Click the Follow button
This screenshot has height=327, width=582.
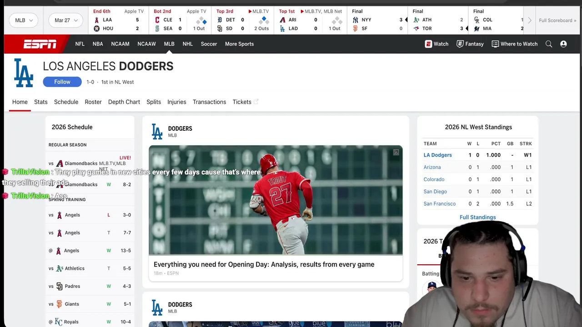click(62, 82)
